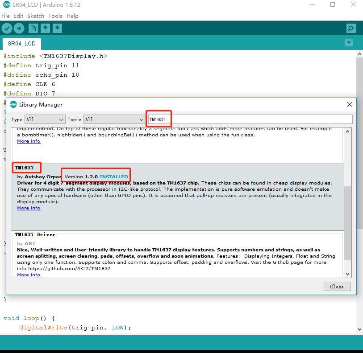Viewport: 363px width, 353px height.
Task: Click the github.com/AKJ7/TM1637 URL text
Action: click(x=69, y=268)
